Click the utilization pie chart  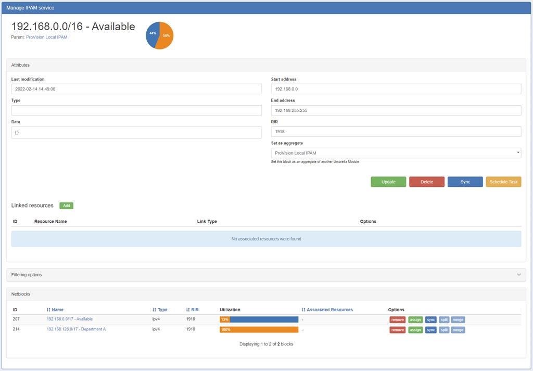[159, 35]
